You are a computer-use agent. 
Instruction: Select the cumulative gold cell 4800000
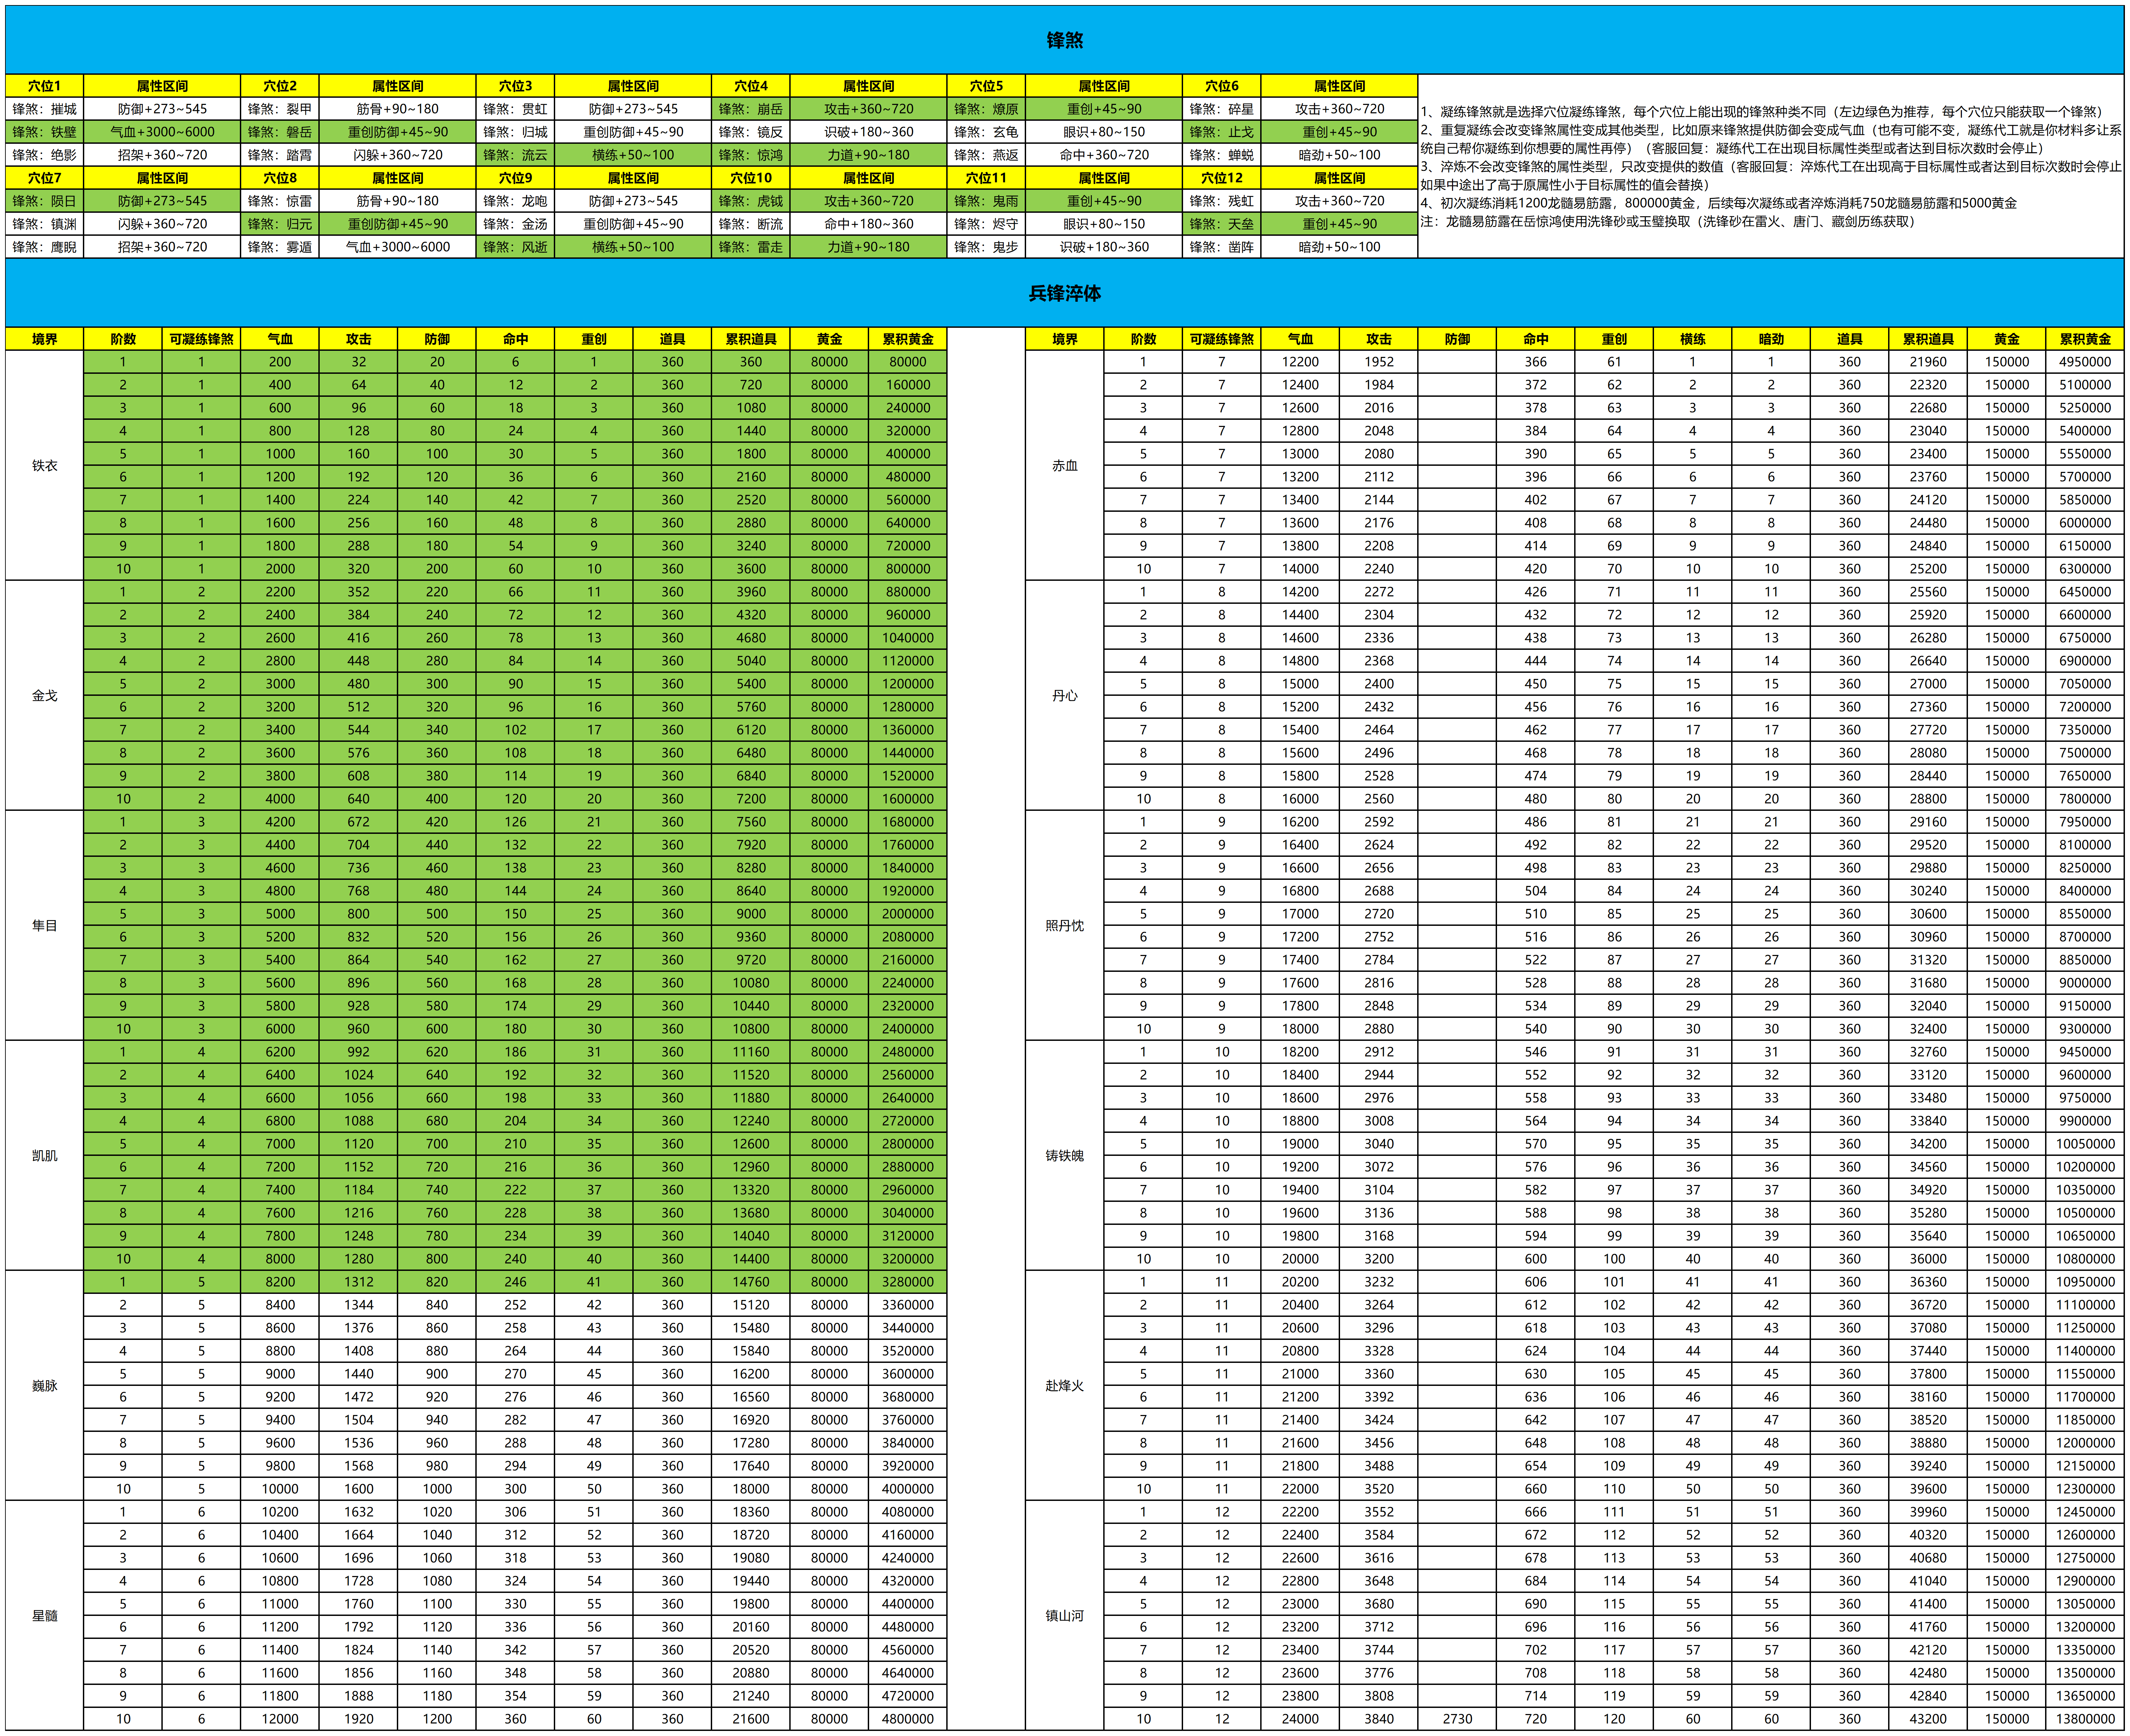pyautogui.click(x=908, y=1719)
